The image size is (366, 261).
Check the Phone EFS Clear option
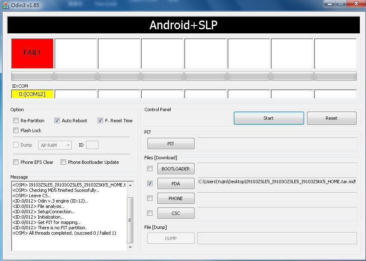16,162
